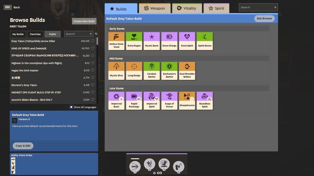Click the first ability icon in bottom bar

[135, 165]
